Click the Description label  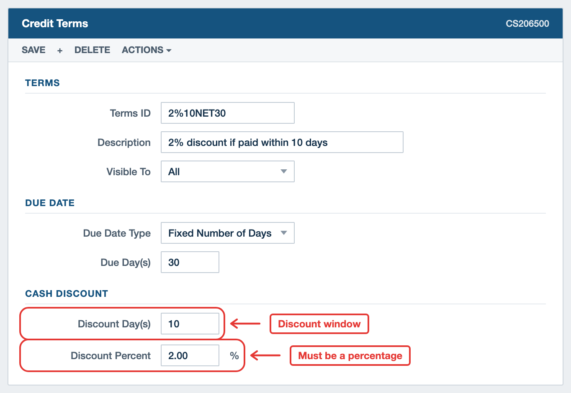[x=124, y=143]
